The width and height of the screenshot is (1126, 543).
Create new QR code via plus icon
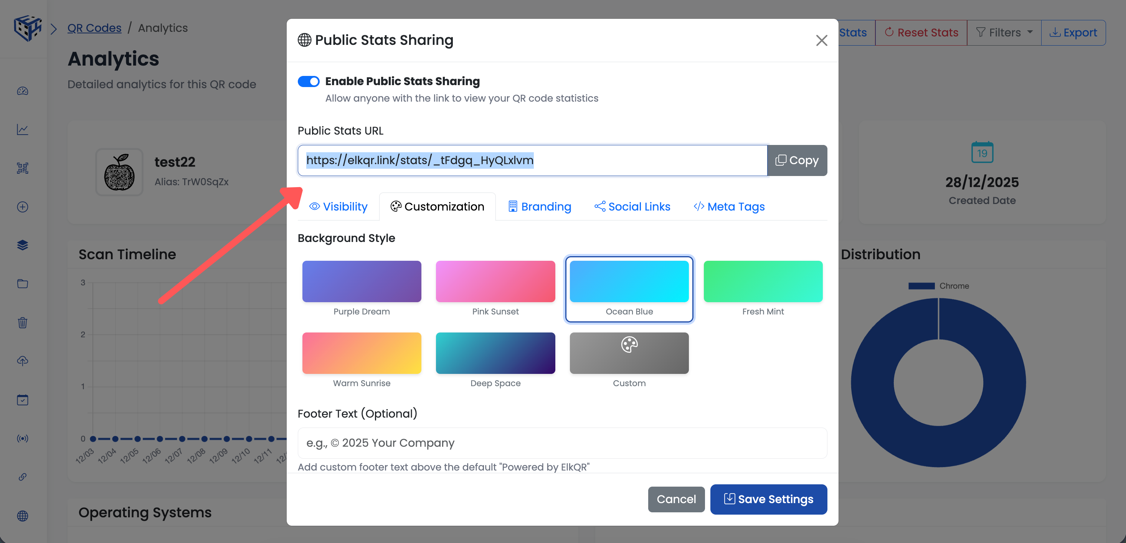point(22,207)
